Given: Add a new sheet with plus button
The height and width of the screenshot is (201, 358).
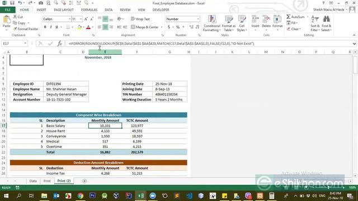Looking at the screenshot, I should pos(84,181).
